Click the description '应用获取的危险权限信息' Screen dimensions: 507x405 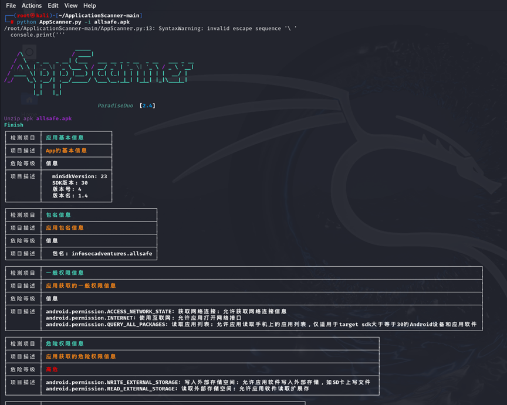81,356
